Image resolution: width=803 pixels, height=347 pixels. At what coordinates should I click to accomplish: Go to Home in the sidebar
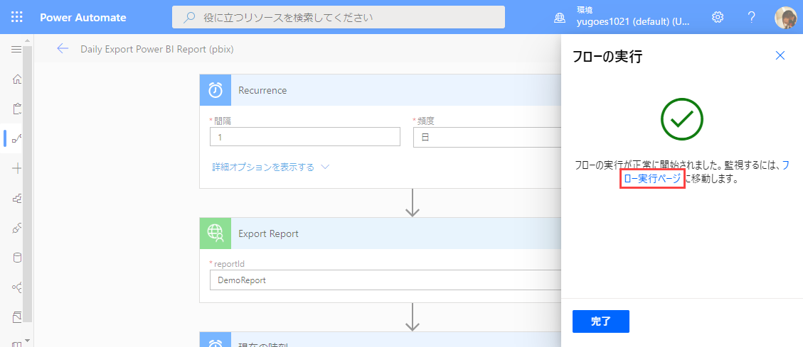pyautogui.click(x=16, y=79)
